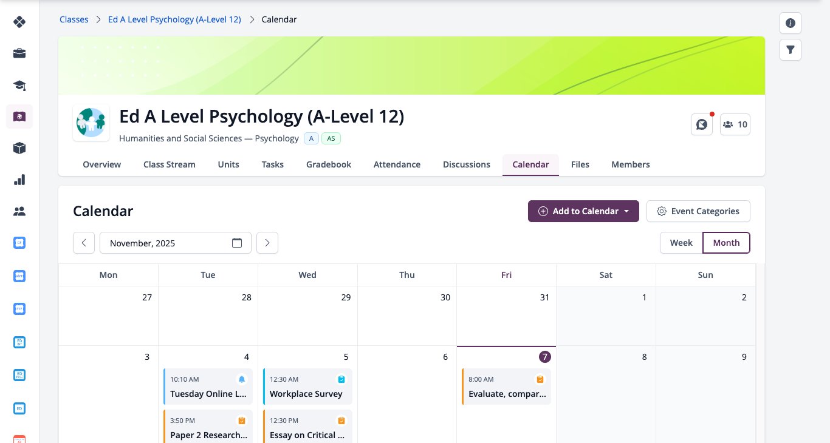Switch to the Gradebook tab
Viewport: 830px width, 443px height.
coord(329,164)
